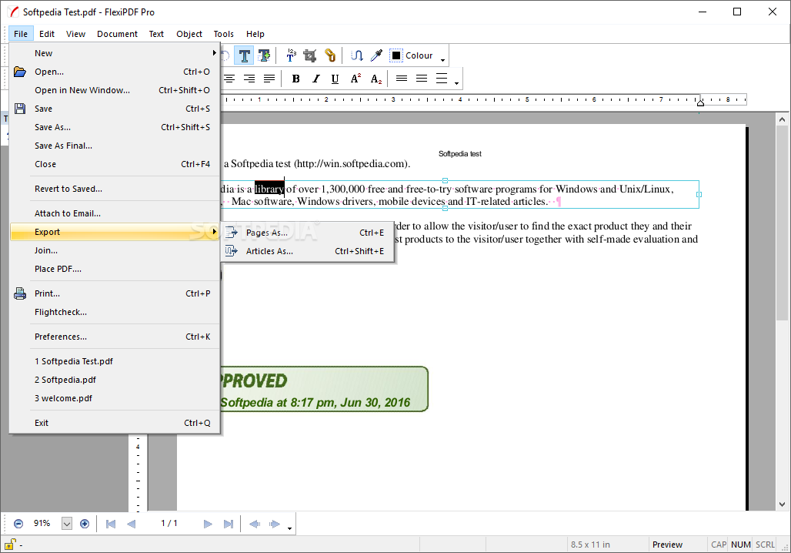Choose Save in File menu
Viewport: 791px width, 553px height.
click(x=115, y=109)
